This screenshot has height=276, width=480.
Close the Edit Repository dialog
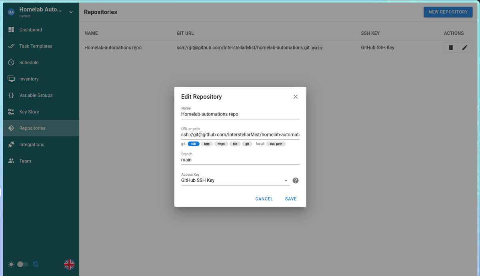coord(296,97)
